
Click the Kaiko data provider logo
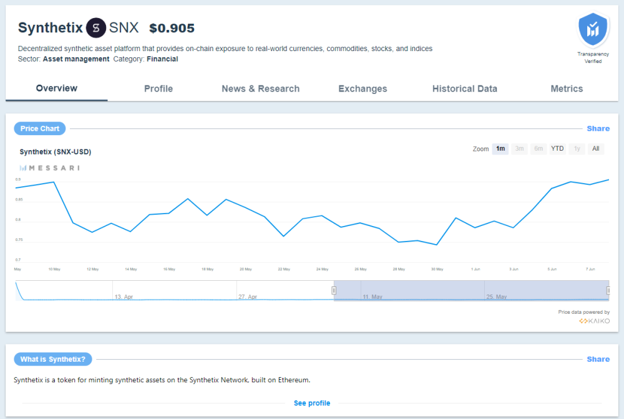[594, 321]
